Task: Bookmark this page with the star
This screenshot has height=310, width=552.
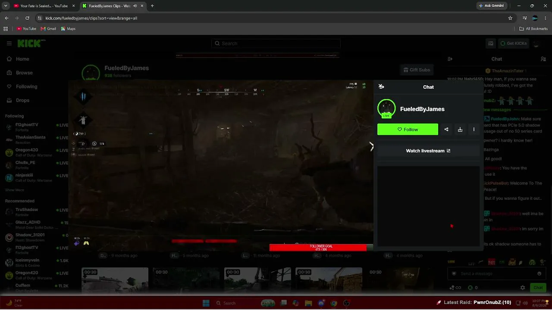Action: (510, 18)
